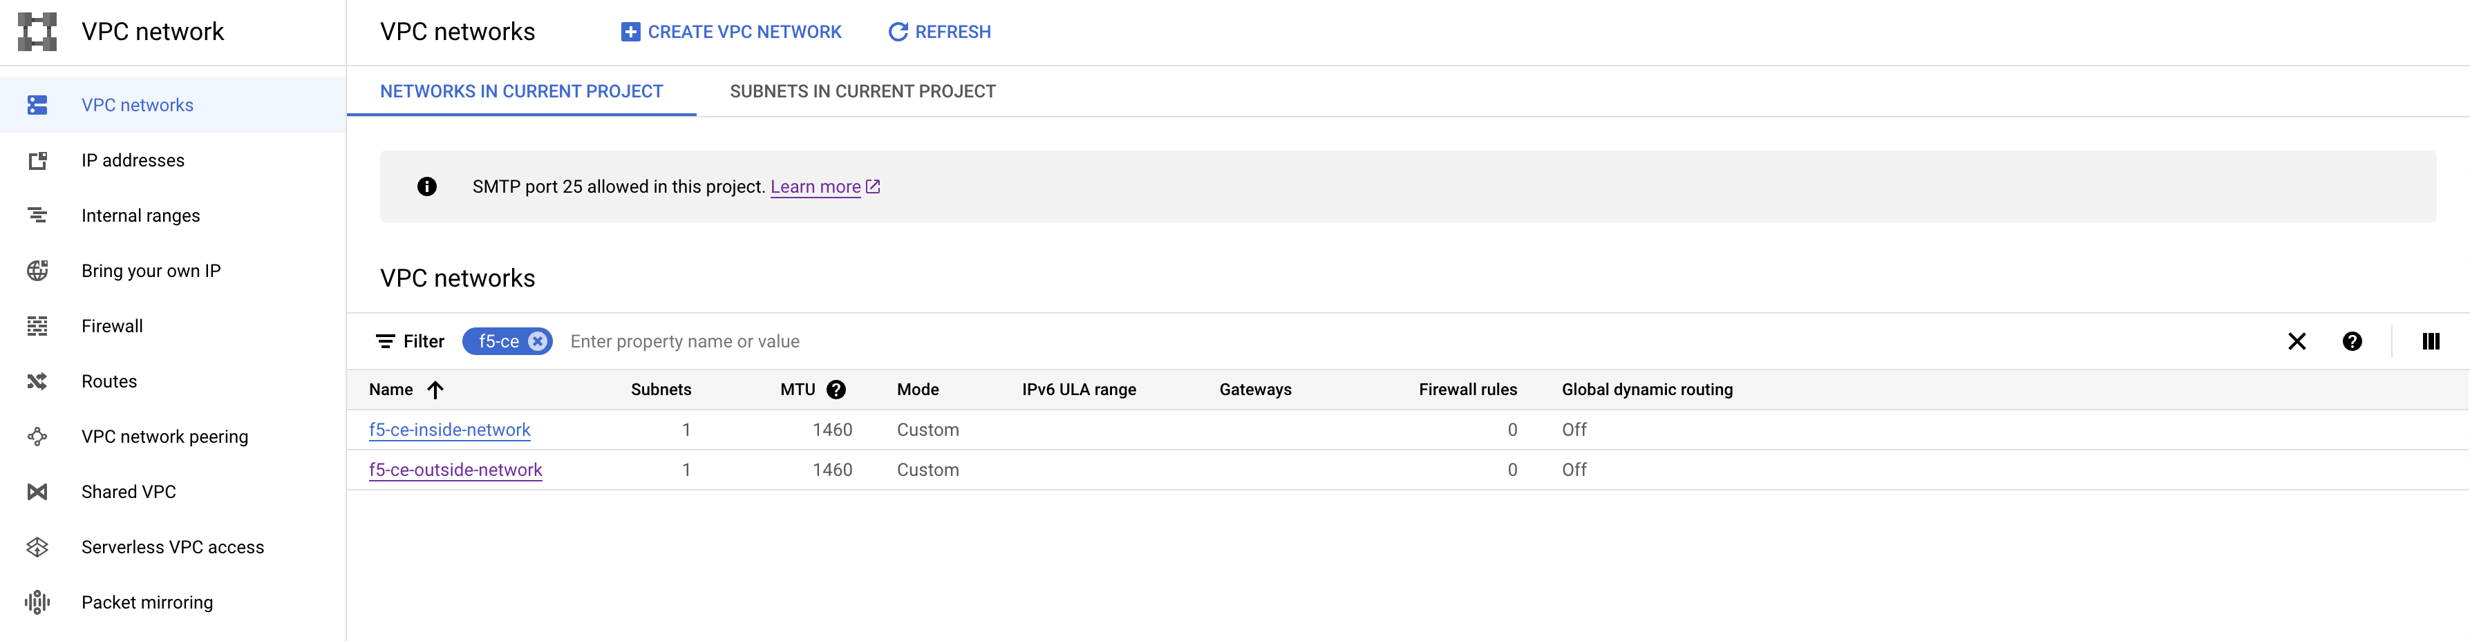Open Packet mirroring via its icon
This screenshot has height=641, width=2470.
(x=37, y=602)
